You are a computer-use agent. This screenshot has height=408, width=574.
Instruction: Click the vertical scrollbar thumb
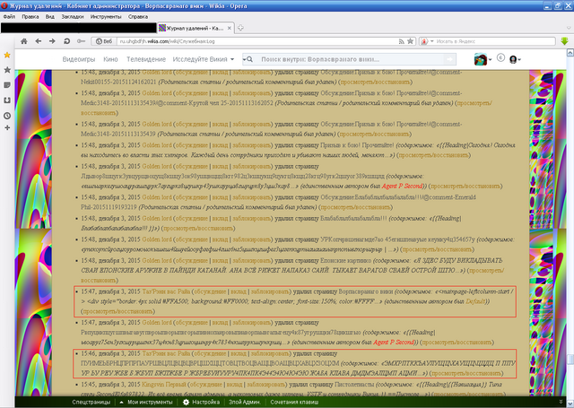(570, 360)
